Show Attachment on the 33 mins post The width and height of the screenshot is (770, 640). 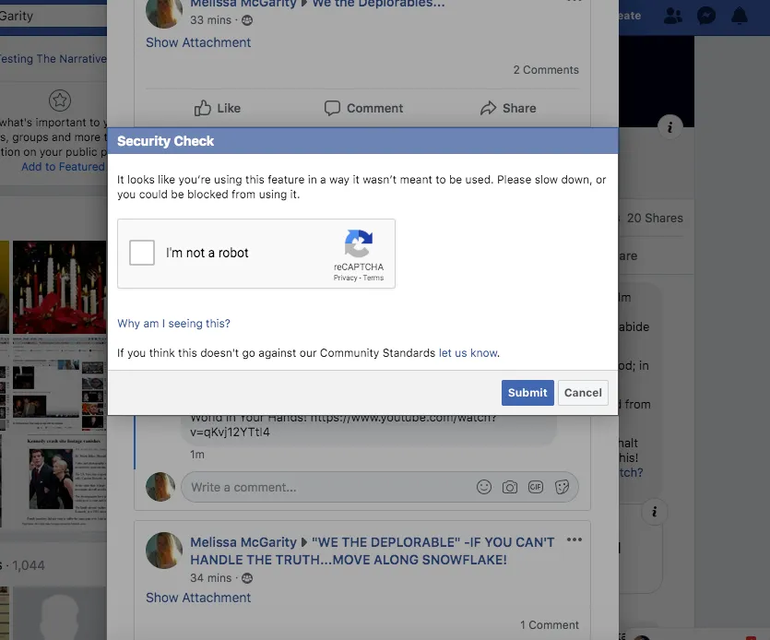pyautogui.click(x=198, y=42)
